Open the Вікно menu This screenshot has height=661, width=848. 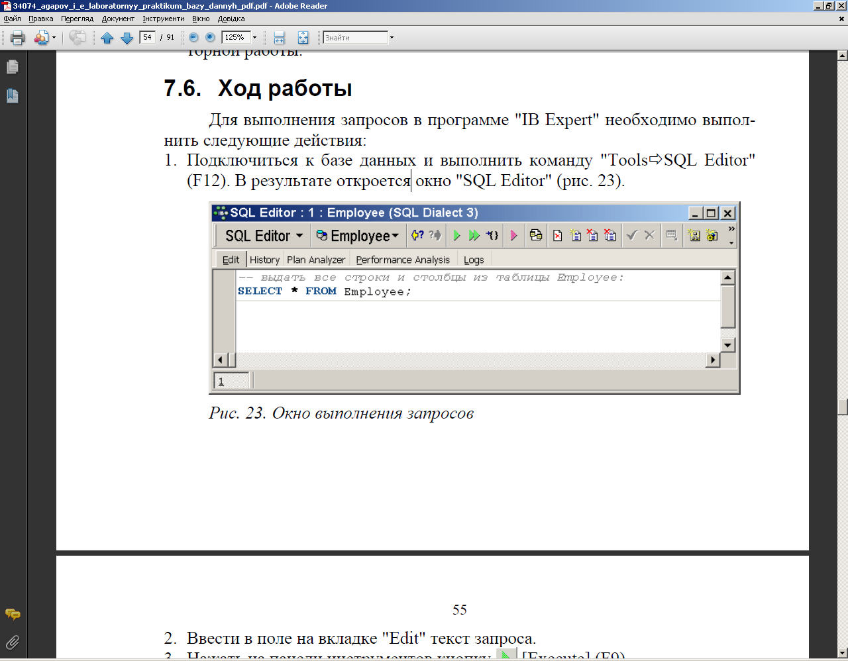click(201, 19)
